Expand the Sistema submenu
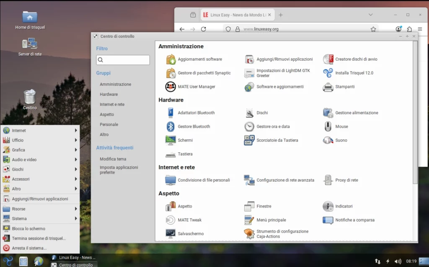This screenshot has width=429, height=267. 40,218
